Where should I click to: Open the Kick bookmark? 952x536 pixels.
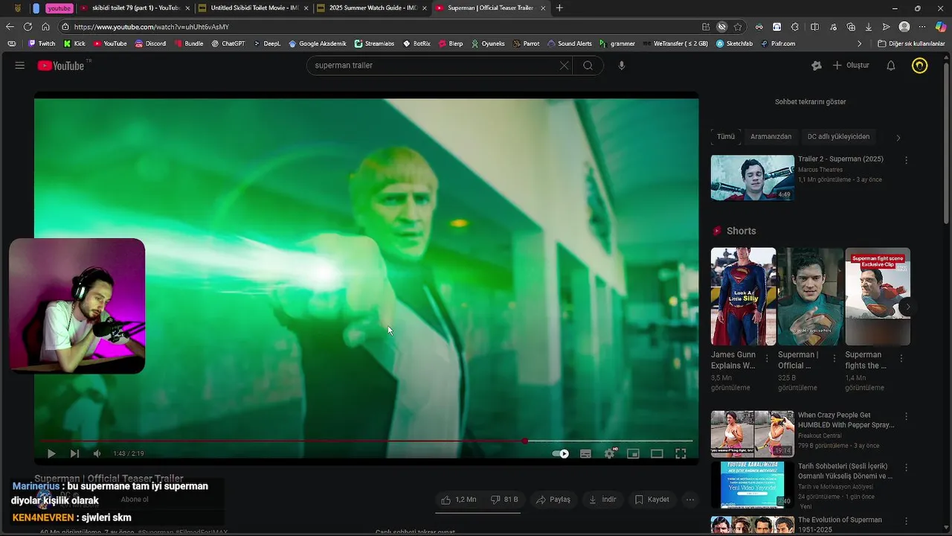pos(74,44)
